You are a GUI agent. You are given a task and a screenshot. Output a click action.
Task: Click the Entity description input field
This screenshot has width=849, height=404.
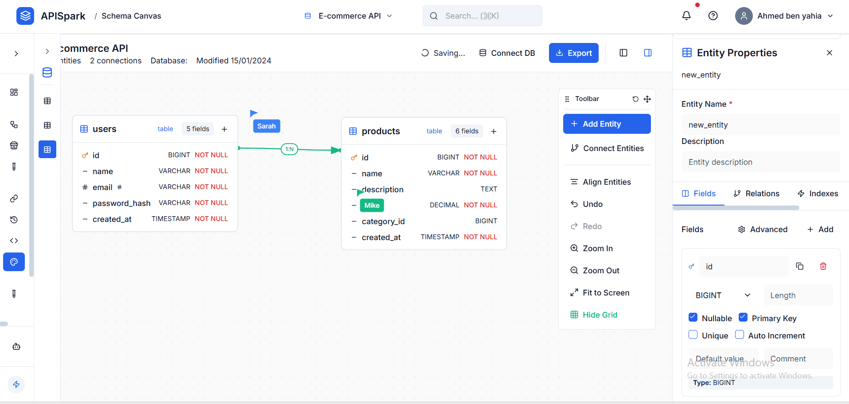(x=761, y=162)
